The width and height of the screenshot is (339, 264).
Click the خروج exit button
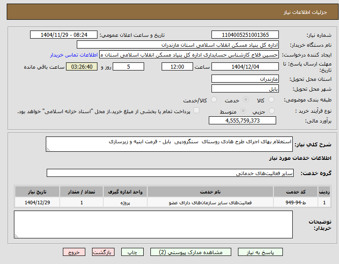[74, 252]
